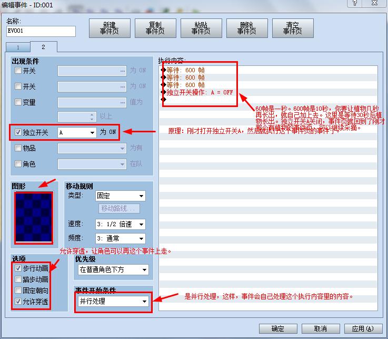388x339 pixels.
Task: Enable the 变量 condition checkbox
Action: (18, 102)
